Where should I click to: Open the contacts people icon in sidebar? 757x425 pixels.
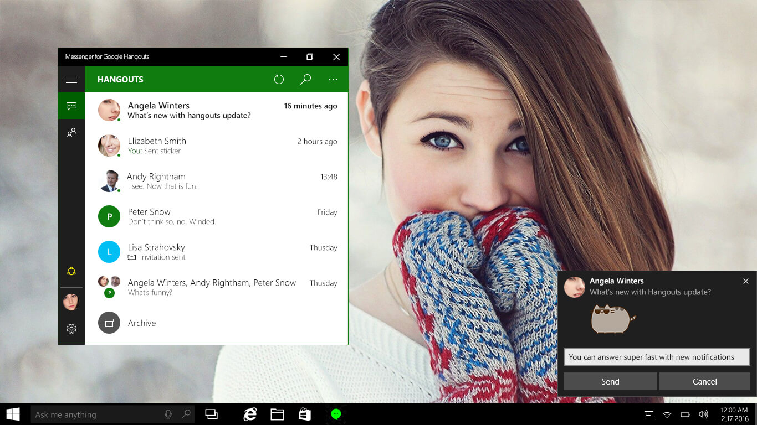(x=71, y=133)
